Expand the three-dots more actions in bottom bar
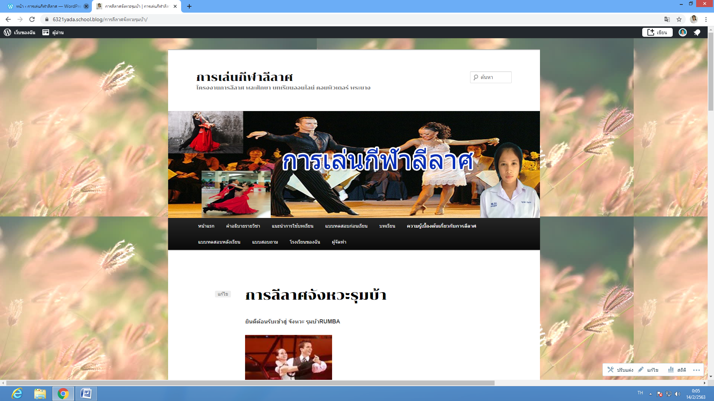The width and height of the screenshot is (714, 401). click(696, 370)
